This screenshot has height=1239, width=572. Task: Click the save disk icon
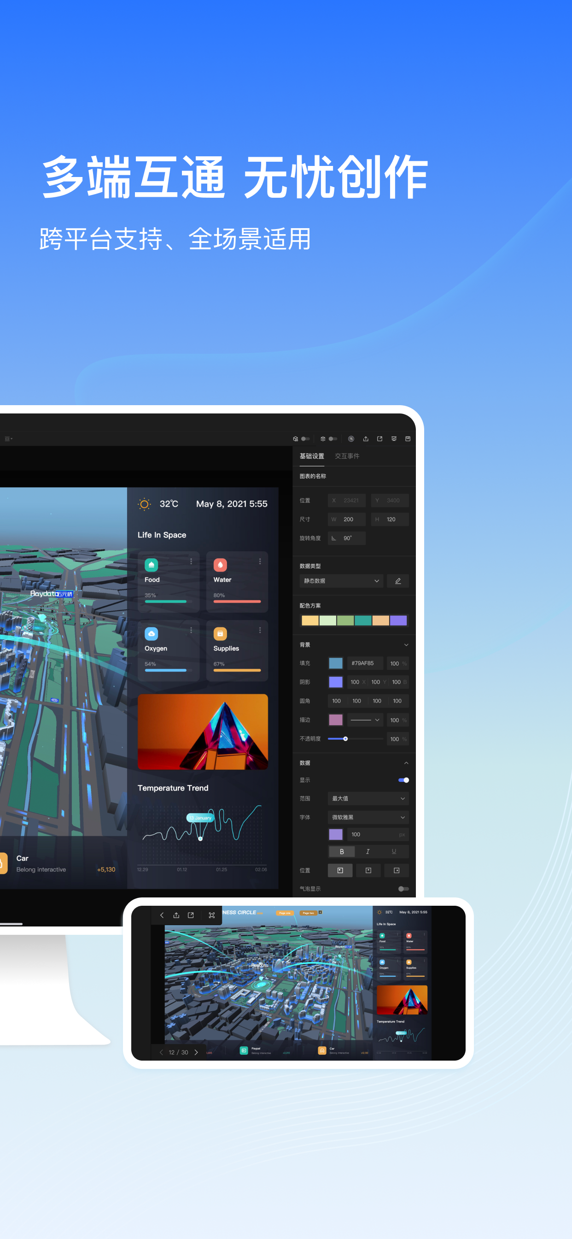point(408,439)
